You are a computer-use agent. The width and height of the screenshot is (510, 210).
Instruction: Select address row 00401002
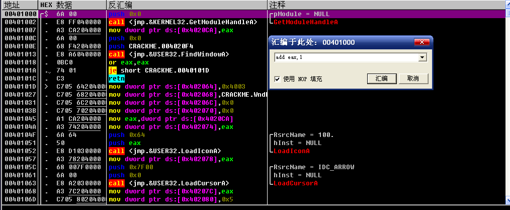click(x=19, y=22)
